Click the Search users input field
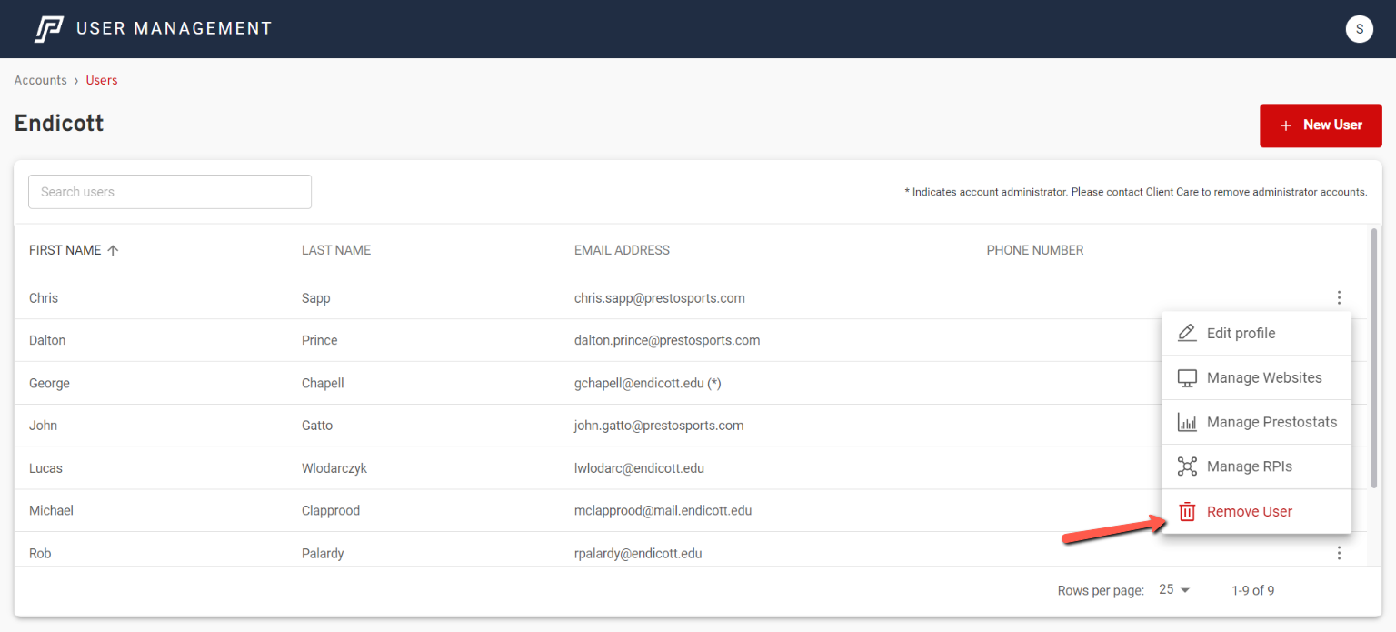The image size is (1396, 632). tap(170, 192)
